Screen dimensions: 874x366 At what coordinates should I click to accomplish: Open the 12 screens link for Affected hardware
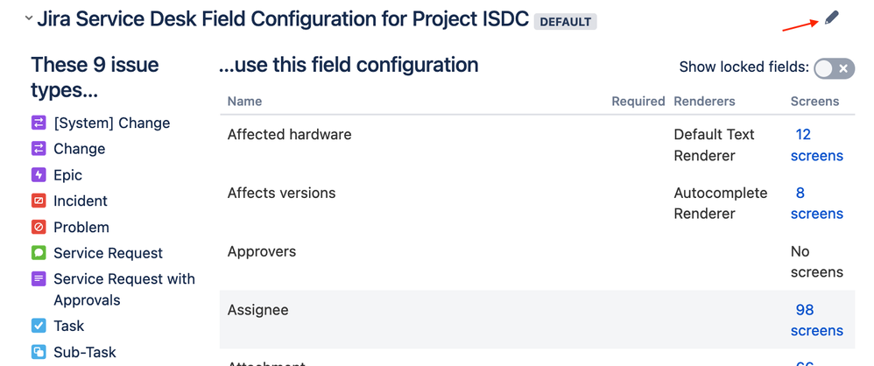816,145
